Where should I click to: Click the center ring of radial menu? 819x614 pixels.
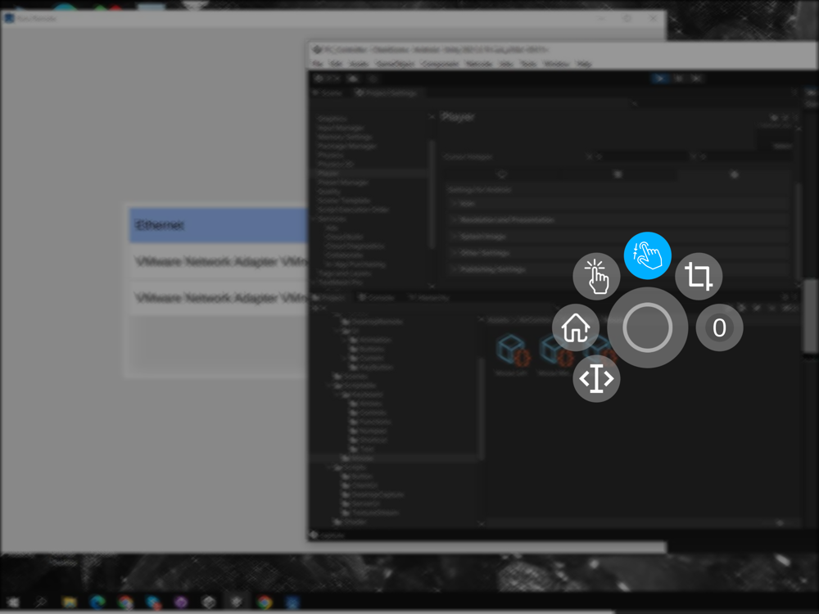point(647,327)
